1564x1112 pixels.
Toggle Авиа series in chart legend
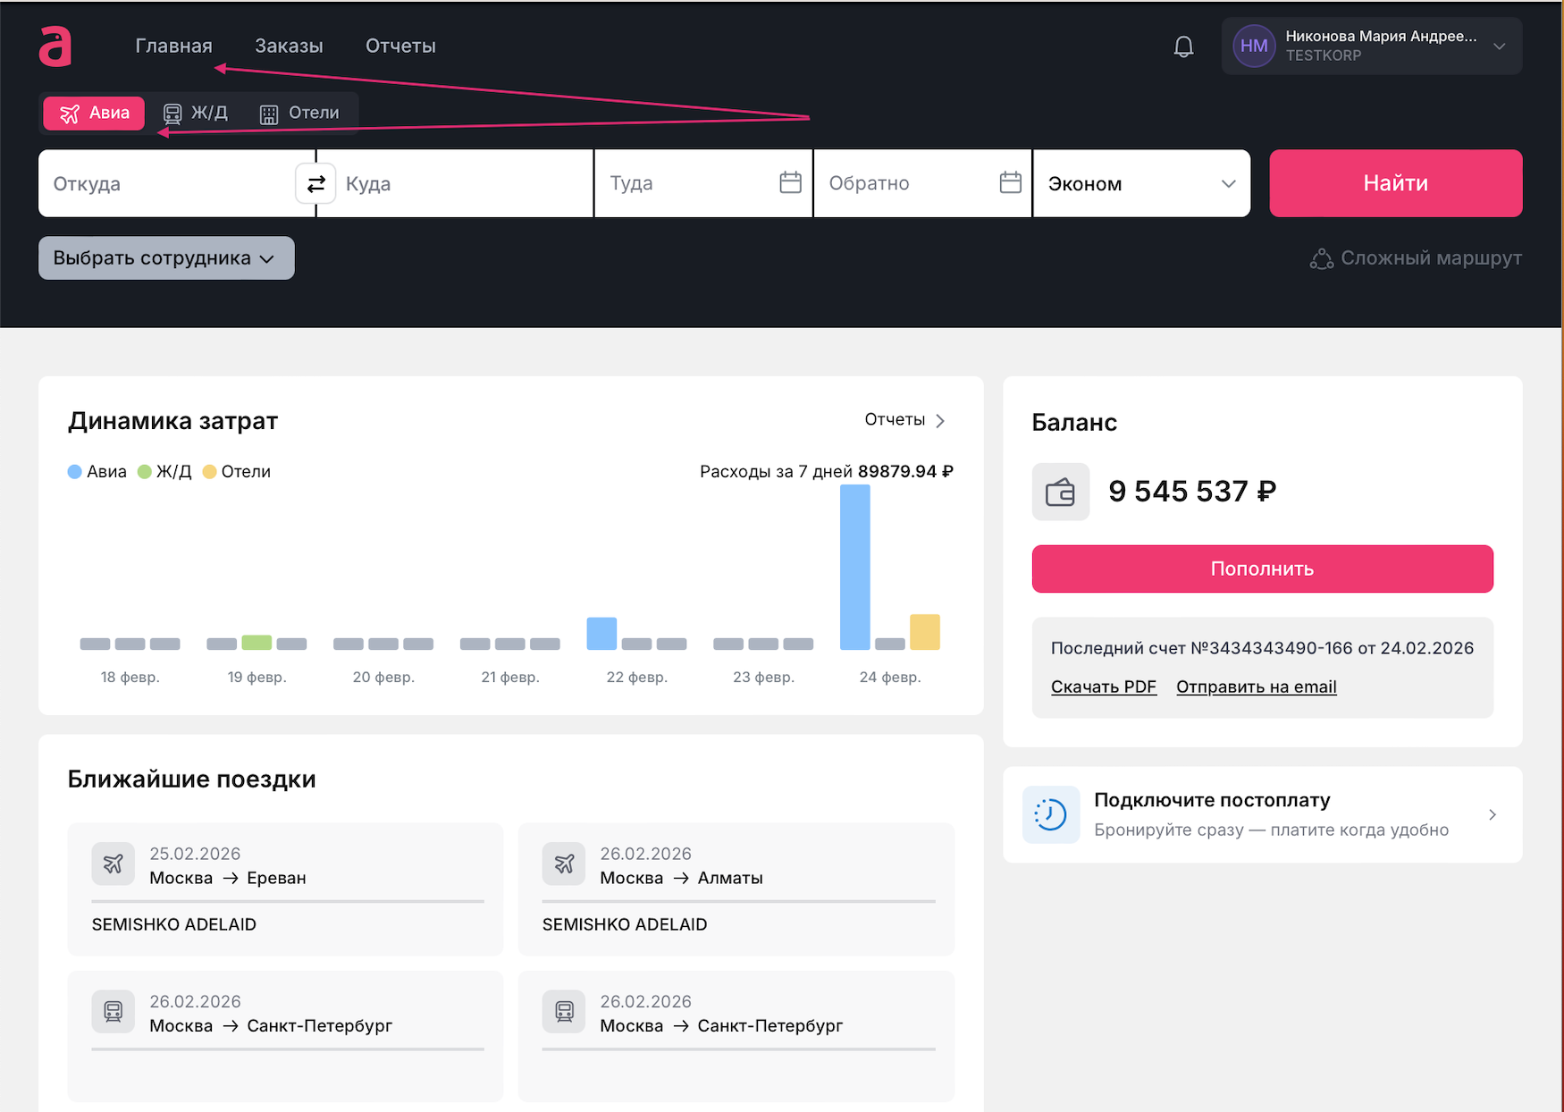tap(97, 471)
